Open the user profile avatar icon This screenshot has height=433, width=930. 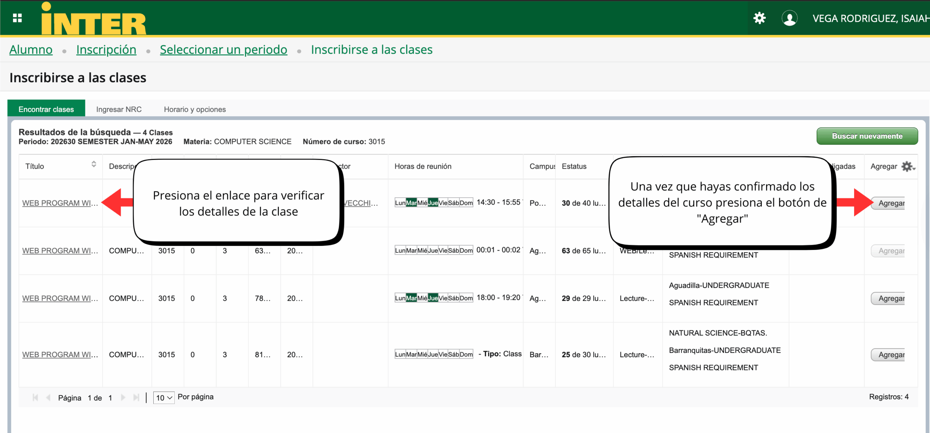[789, 18]
